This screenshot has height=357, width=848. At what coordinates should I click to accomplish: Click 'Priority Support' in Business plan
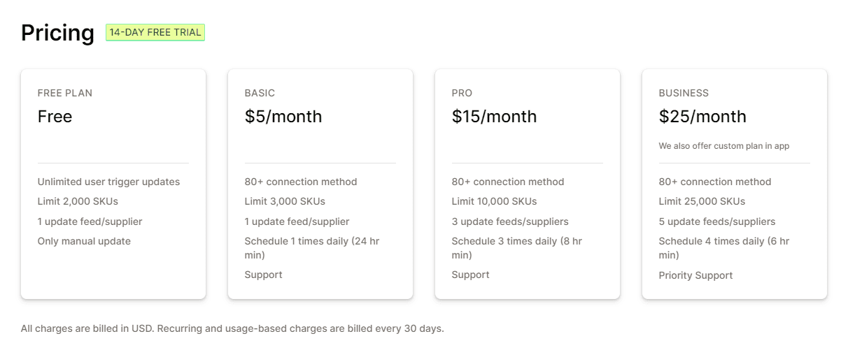695,275
